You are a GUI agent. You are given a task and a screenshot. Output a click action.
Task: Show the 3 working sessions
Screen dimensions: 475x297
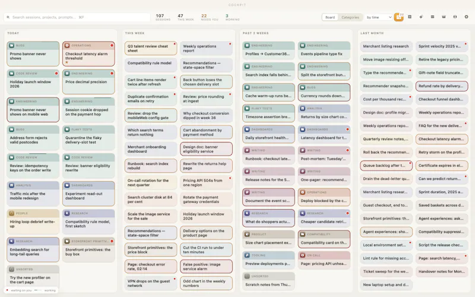click(x=232, y=17)
